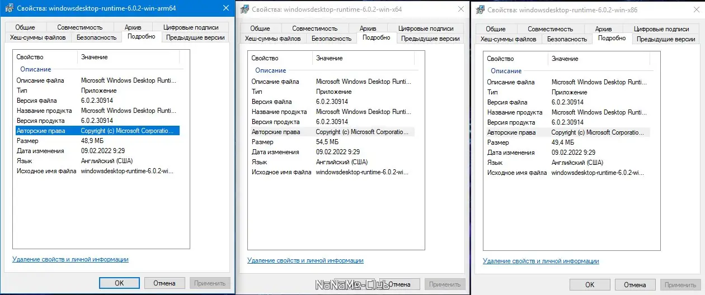The width and height of the screenshot is (705, 295).
Task: Click Свойство column header in arm64 window
Action: click(x=45, y=57)
